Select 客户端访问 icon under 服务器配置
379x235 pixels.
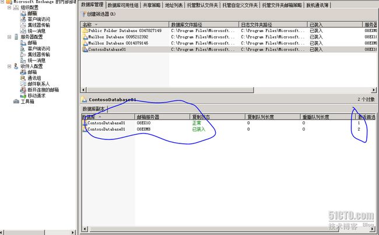point(23,48)
